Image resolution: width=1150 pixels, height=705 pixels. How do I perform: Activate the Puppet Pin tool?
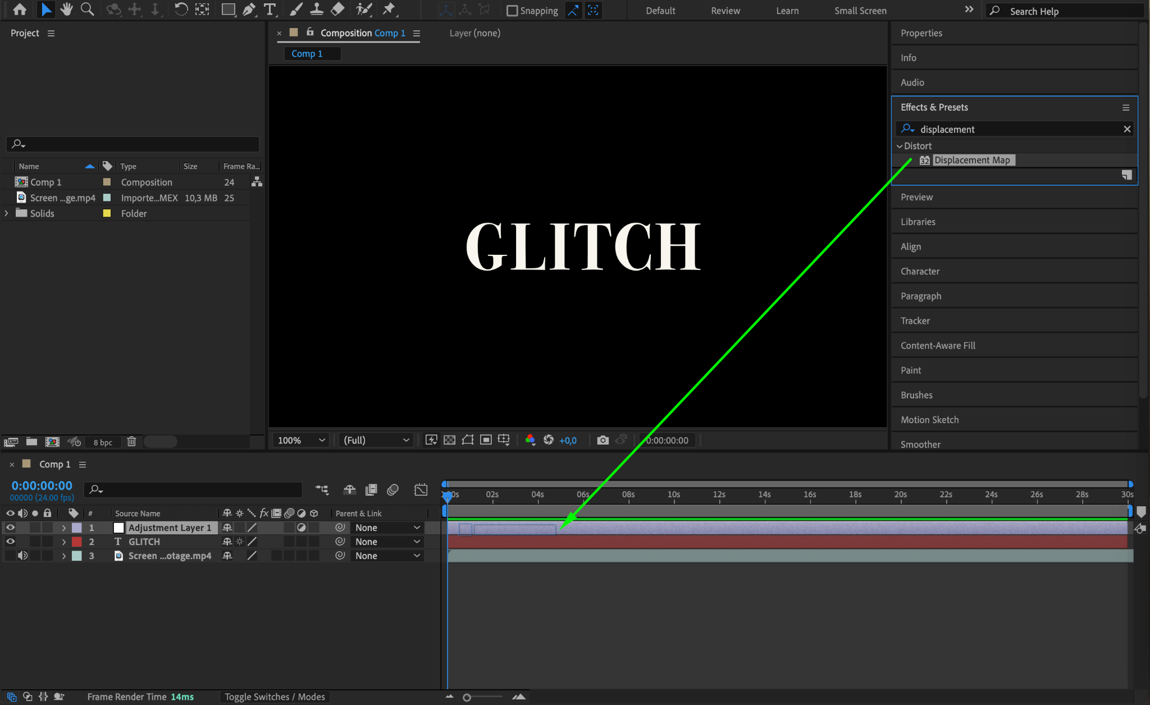[389, 10]
